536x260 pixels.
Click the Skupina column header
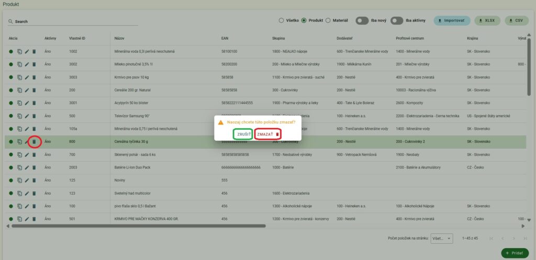[278, 38]
